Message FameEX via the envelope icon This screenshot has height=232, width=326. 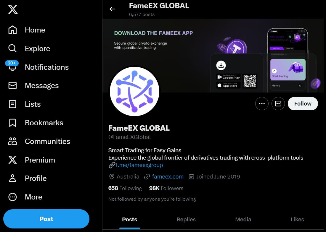pyautogui.click(x=278, y=103)
